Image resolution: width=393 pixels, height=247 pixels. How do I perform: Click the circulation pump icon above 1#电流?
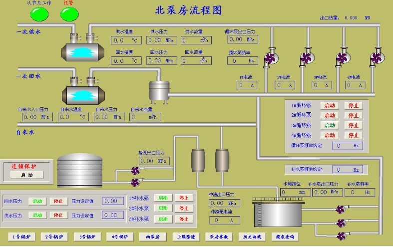click(x=271, y=58)
